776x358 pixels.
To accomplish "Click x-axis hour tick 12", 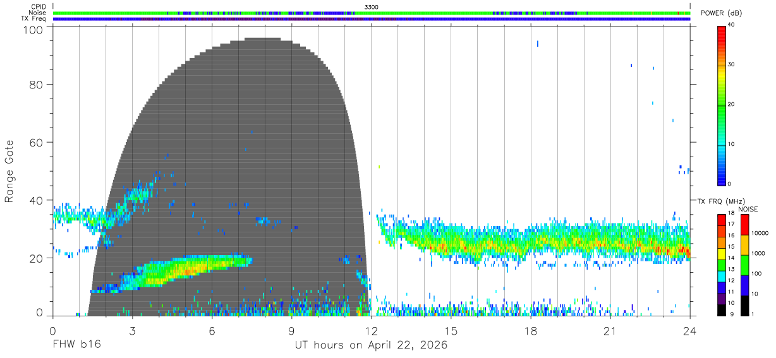I will click(x=372, y=331).
